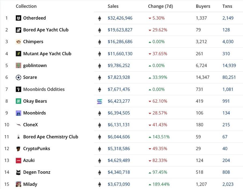243x189 pixels.
Task: Open the goblintown collection link
Action: (x=35, y=65)
